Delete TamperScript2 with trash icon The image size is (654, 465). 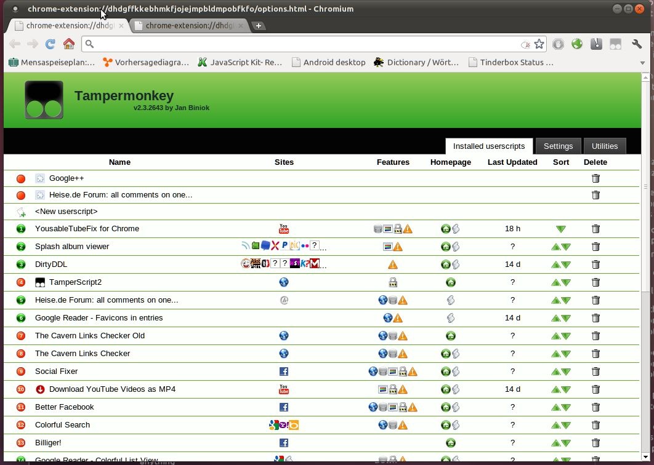595,282
